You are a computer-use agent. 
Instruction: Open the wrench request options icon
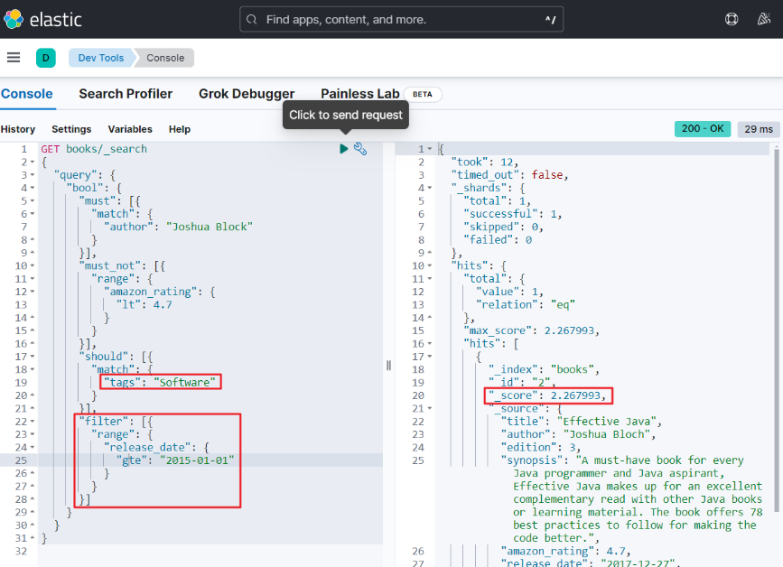[360, 149]
